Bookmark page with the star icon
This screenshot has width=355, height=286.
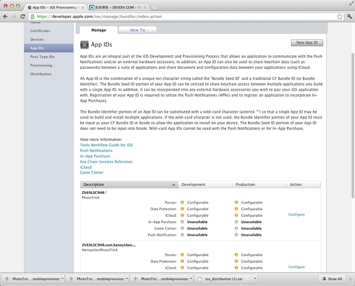coord(339,17)
